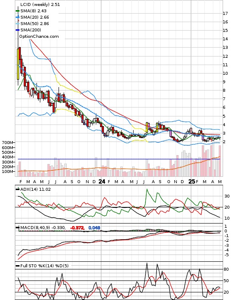This screenshot has height=300, width=240.
Task: Select the red MACD signal value -0.372
Action: [77, 228]
